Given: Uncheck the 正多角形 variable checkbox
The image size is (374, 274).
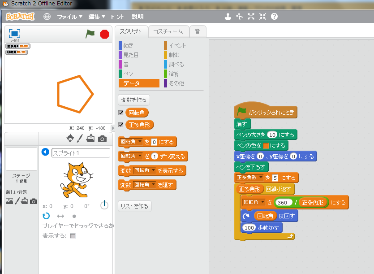Looking at the screenshot, I should click(x=120, y=125).
